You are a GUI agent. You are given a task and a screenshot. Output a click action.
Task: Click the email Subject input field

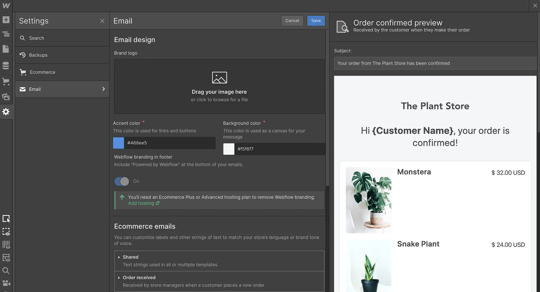pyautogui.click(x=435, y=63)
